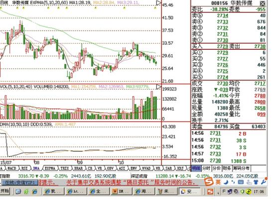The height and width of the screenshot is (205, 274).
Task: Close the 000156 quote panel with X box
Action: coord(262,3)
